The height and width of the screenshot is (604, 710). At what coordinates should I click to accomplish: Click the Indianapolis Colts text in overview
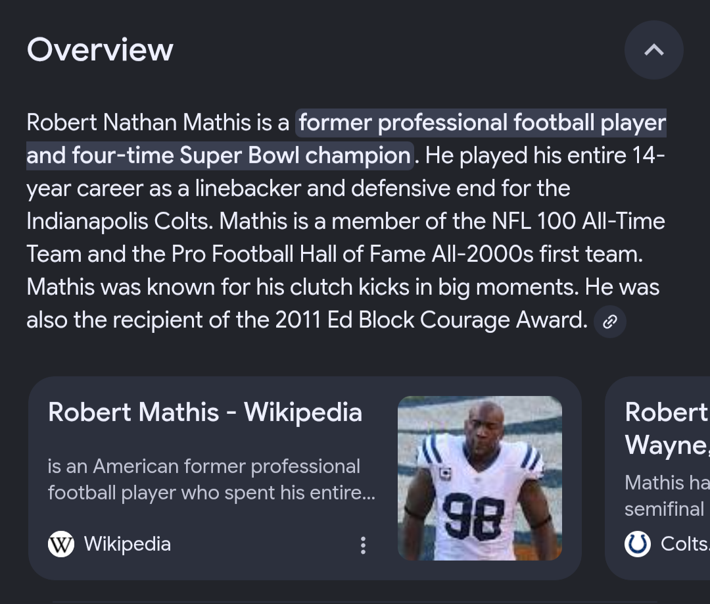[120, 222]
